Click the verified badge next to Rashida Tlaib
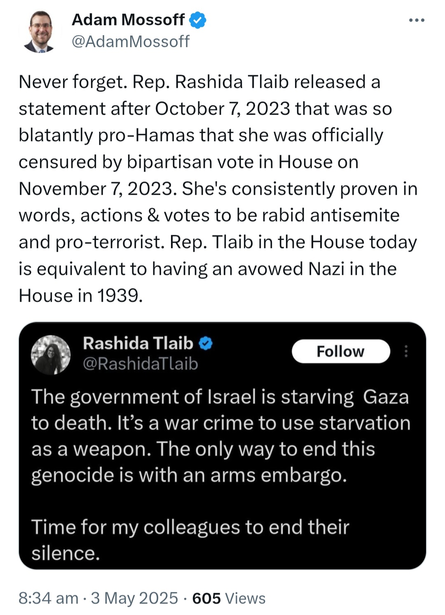This screenshot has width=445, height=615. (206, 343)
